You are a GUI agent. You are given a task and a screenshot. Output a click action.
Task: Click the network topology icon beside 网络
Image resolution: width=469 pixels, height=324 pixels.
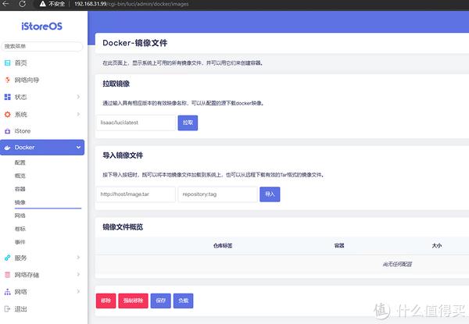tap(8, 292)
